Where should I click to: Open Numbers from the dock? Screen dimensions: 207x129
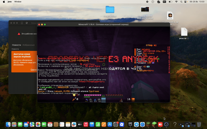pos(98,124)
